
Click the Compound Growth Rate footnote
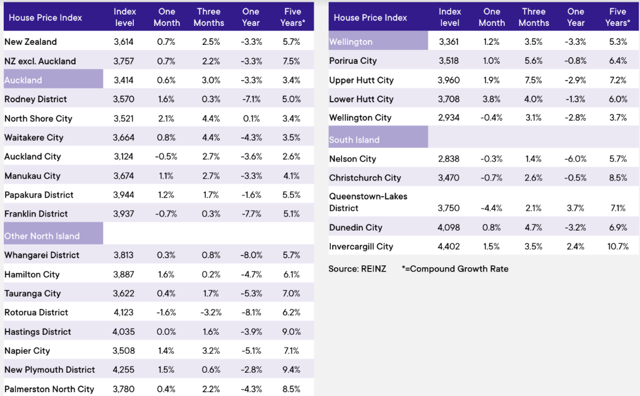(454, 268)
